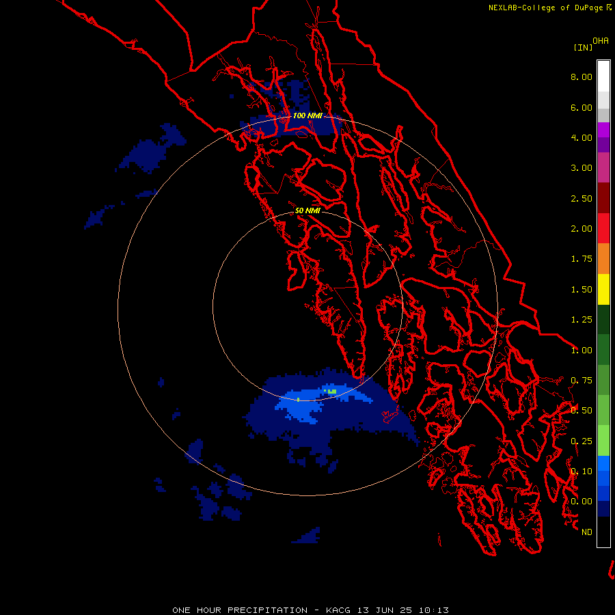Pick the lime green swatch beside 0.25
The width and height of the screenshot is (615, 615).
coord(603,441)
